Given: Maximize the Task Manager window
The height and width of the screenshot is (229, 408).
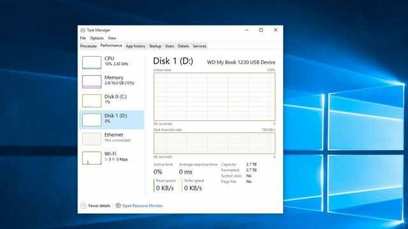Looking at the screenshot, I should coord(261,30).
